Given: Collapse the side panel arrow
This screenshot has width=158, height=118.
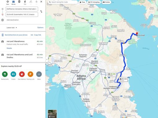Looking at the screenshot, I should (47, 59).
